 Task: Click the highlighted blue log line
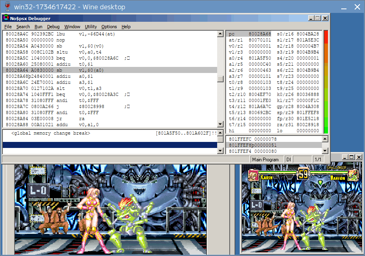pyautogui.click(x=110, y=145)
